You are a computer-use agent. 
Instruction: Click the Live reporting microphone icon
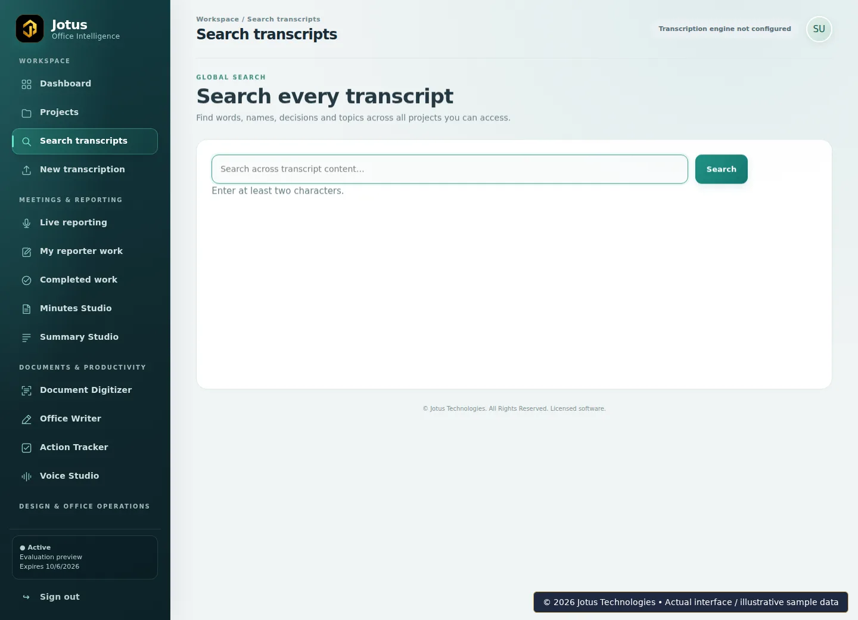[x=26, y=223]
